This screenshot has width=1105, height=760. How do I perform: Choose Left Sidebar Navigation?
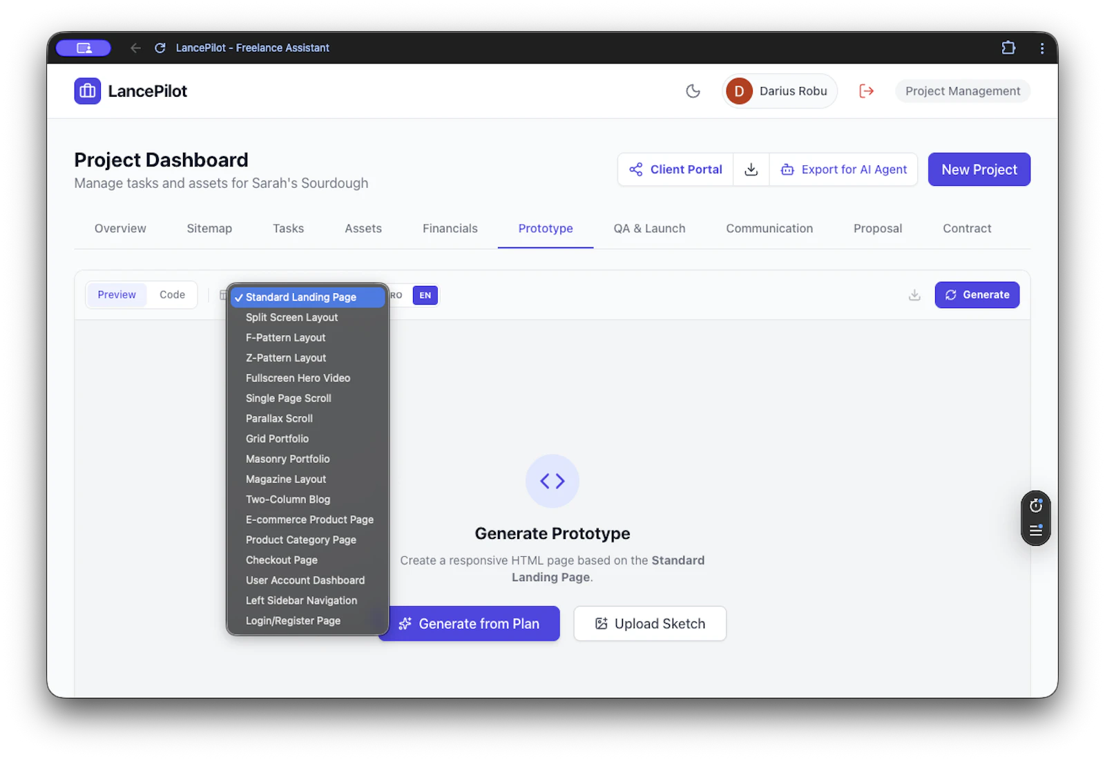click(307, 600)
